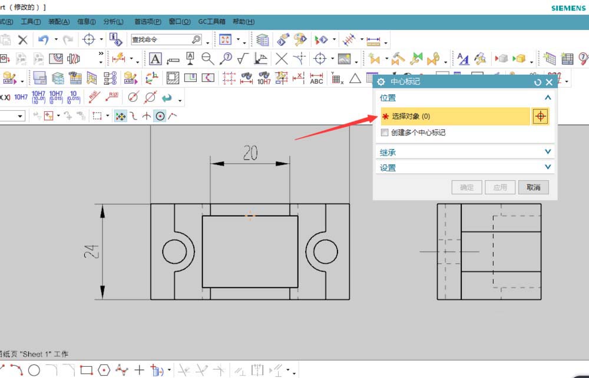Select the Crosshatch area fill tool
Image resolution: width=589 pixels, height=378 pixels.
pyautogui.click(x=173, y=78)
